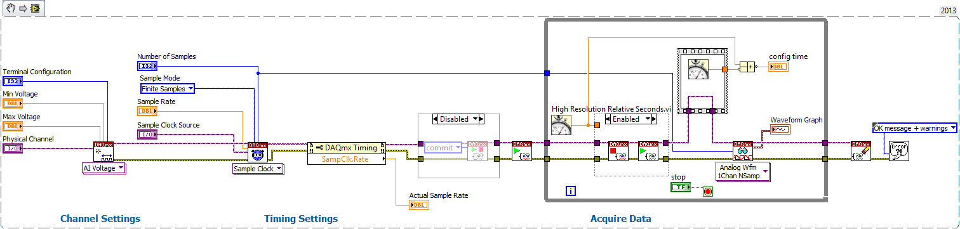Select the config time DBL indicator terminal

point(778,66)
